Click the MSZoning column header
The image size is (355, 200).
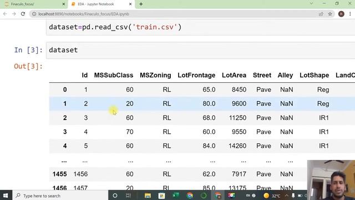tap(155, 76)
